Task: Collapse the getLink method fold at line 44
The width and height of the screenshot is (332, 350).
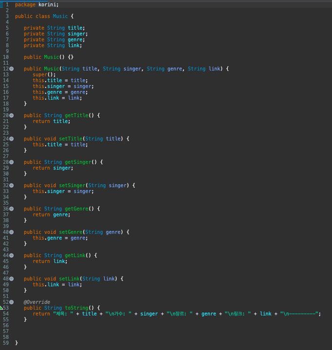Action: point(11,255)
